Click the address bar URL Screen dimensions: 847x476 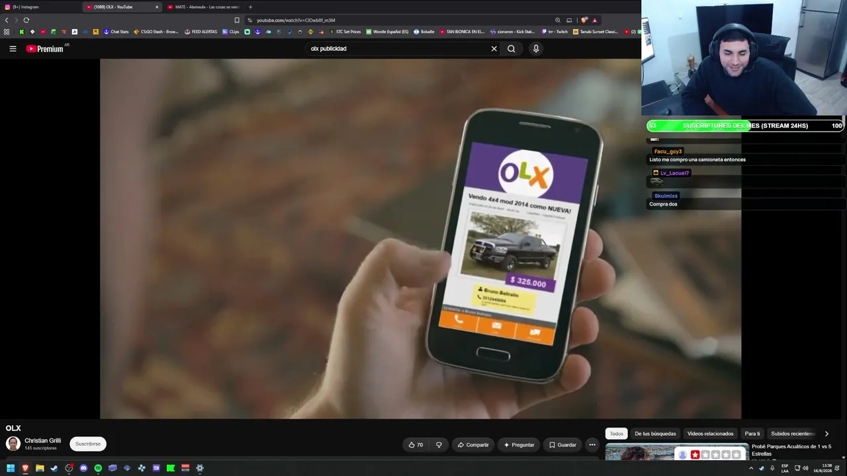coord(296,20)
